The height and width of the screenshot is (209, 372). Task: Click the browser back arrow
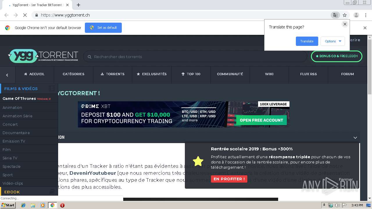pyautogui.click(x=6, y=15)
